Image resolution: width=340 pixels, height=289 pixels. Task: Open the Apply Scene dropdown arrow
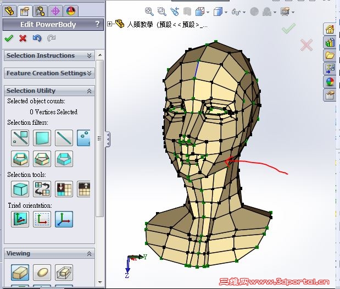[275, 12]
